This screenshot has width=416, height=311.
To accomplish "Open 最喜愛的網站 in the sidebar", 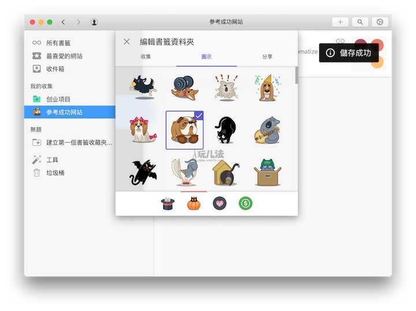I will (64, 56).
